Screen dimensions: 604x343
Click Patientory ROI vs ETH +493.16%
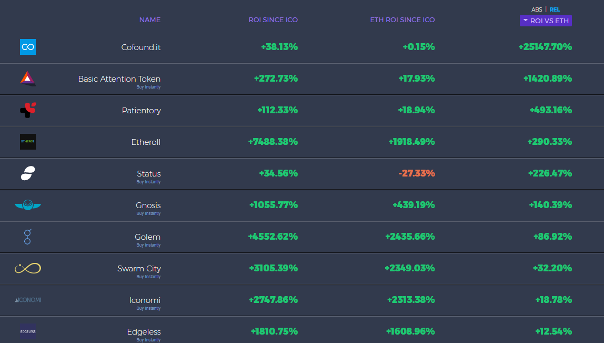(x=551, y=110)
